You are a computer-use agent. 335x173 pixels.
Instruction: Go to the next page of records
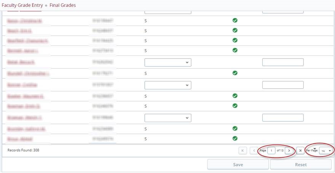tap(289, 151)
